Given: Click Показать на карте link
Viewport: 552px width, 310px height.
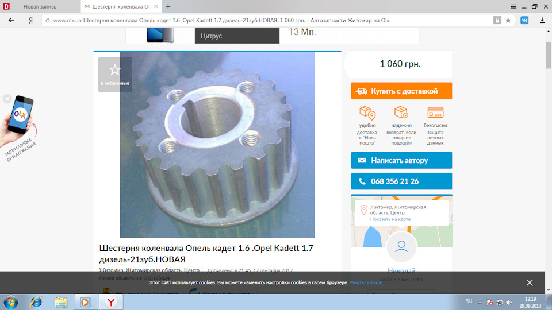Looking at the screenshot, I should (x=390, y=219).
